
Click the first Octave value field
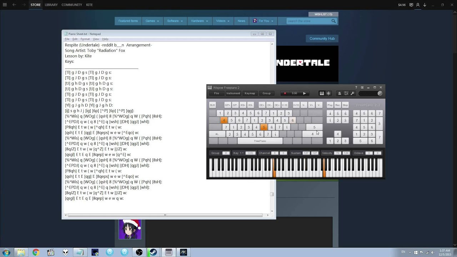(369, 153)
